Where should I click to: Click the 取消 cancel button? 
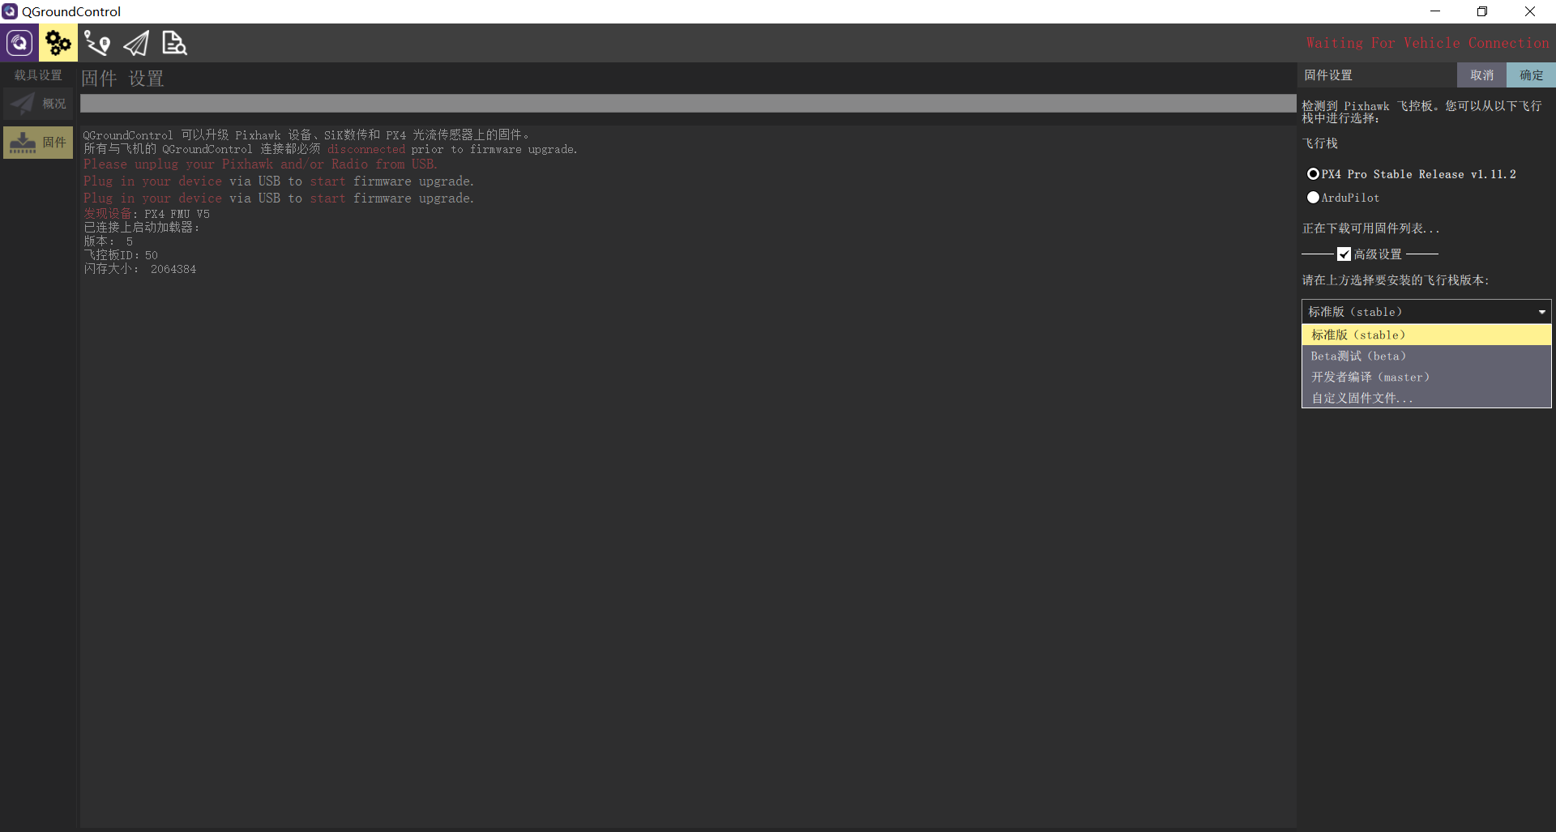point(1481,75)
